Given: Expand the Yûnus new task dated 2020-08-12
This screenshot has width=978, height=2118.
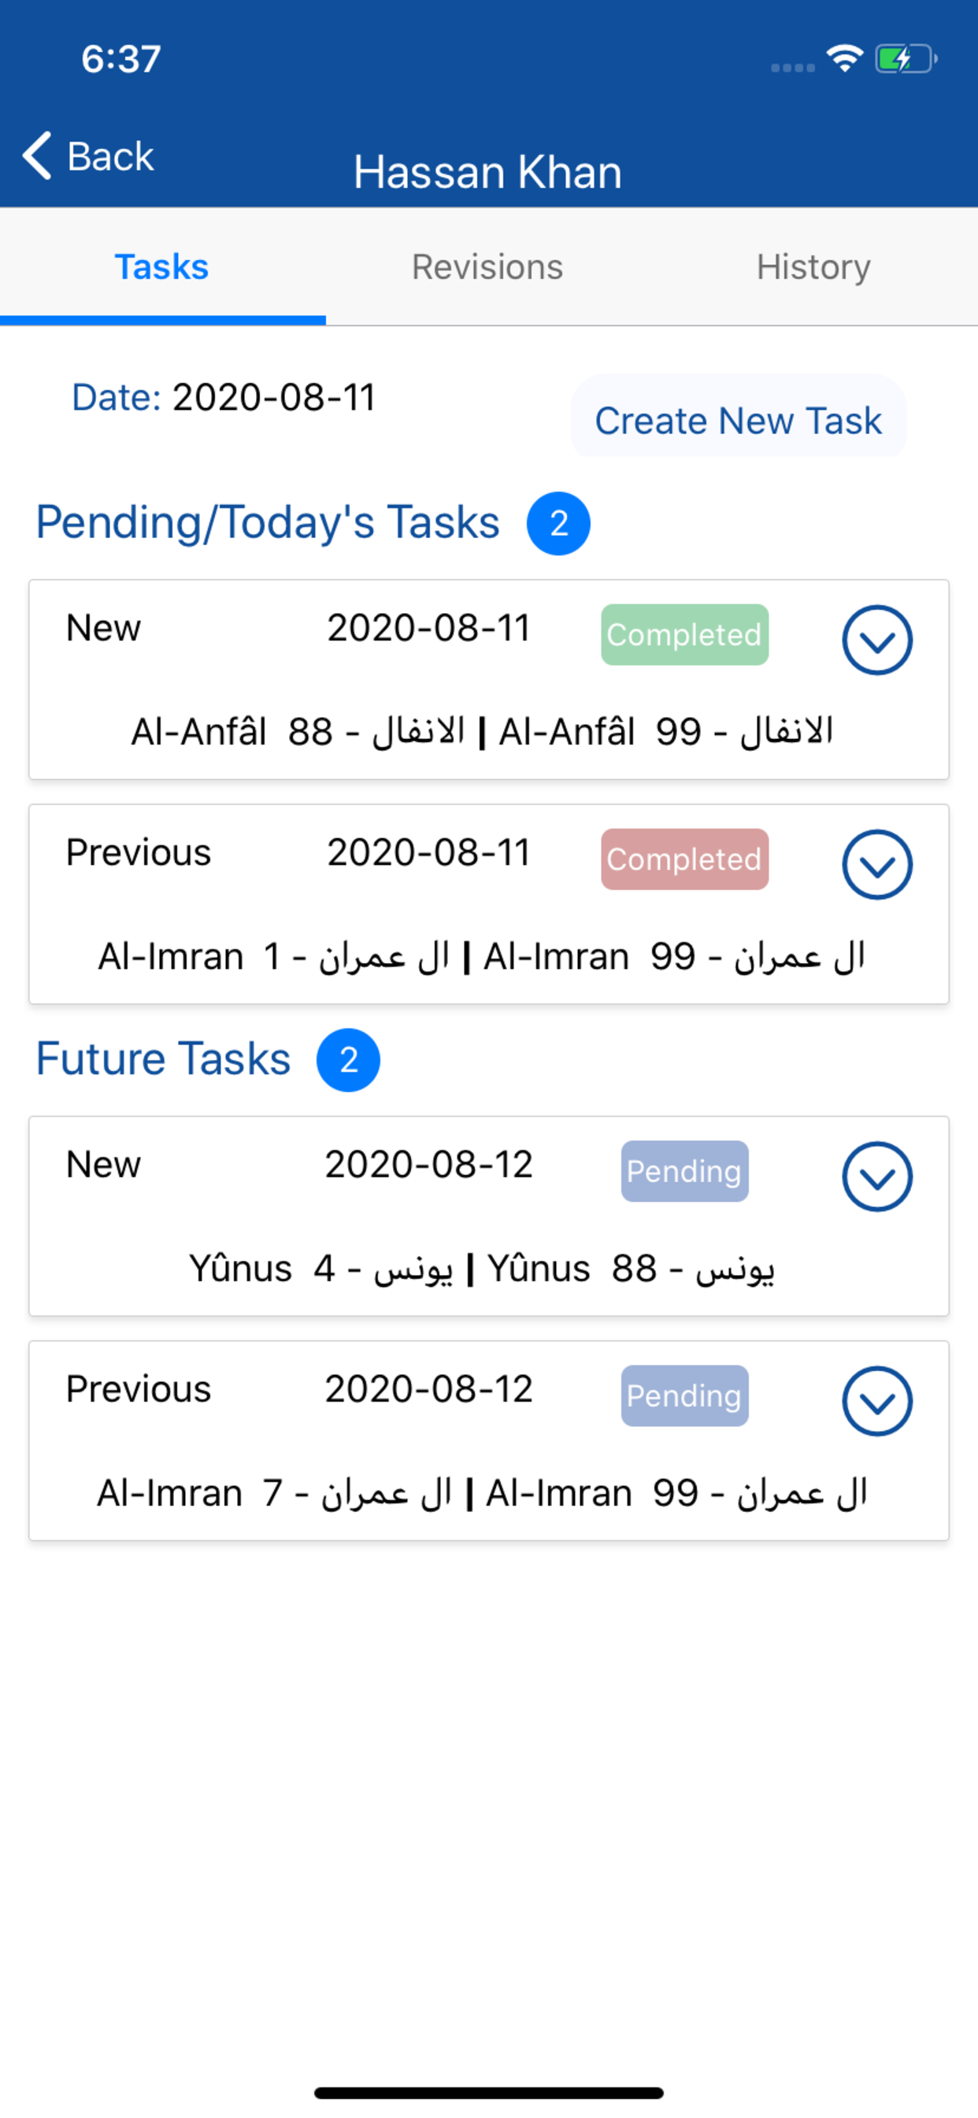Looking at the screenshot, I should pyautogui.click(x=877, y=1176).
